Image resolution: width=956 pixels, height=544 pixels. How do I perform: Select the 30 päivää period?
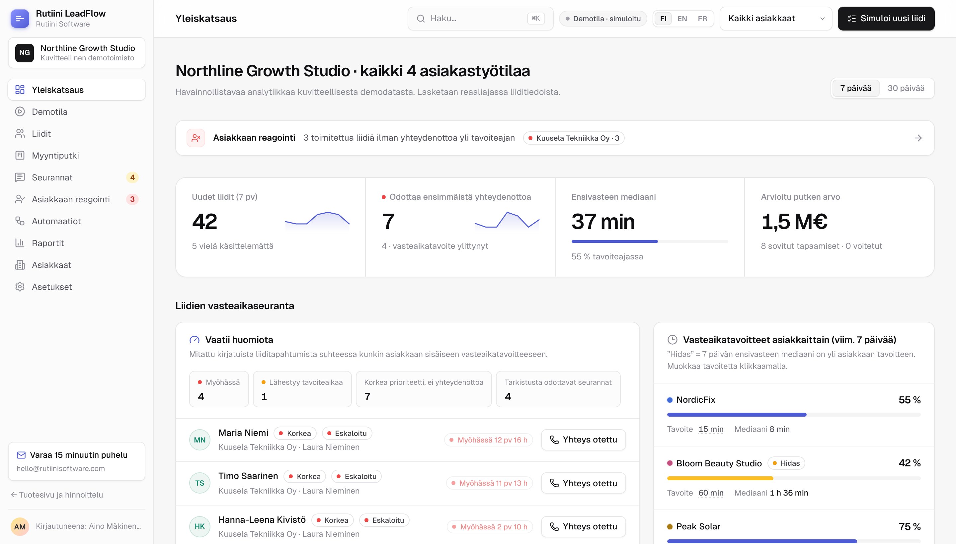click(x=906, y=88)
